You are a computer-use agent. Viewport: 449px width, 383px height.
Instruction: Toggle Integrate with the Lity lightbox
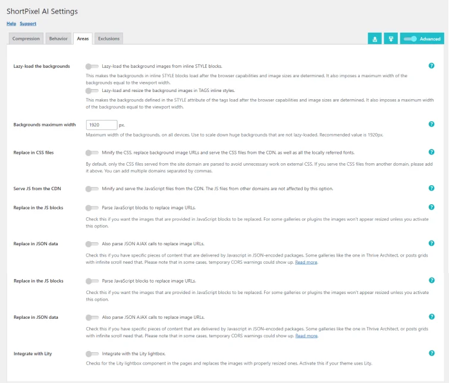(x=92, y=354)
